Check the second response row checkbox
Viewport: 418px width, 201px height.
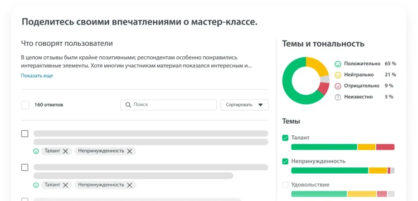25,168
